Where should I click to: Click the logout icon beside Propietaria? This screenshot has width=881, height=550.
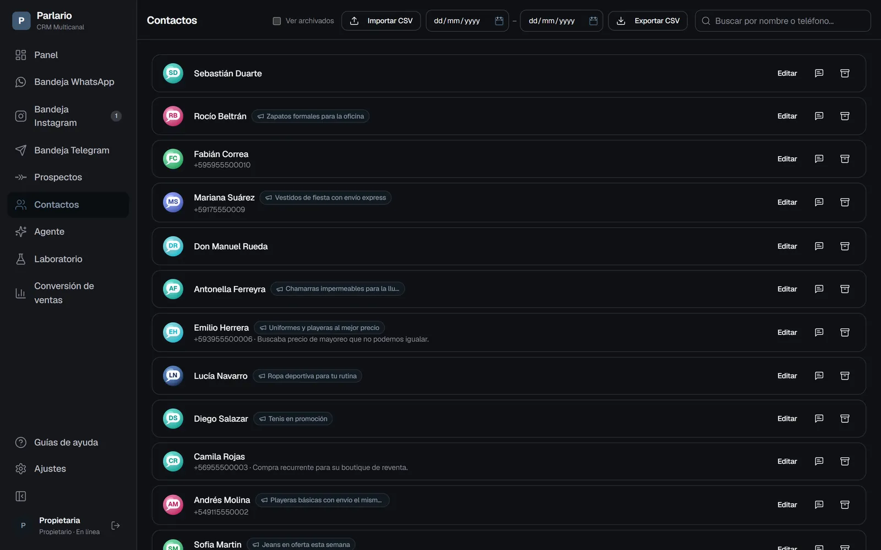click(116, 526)
